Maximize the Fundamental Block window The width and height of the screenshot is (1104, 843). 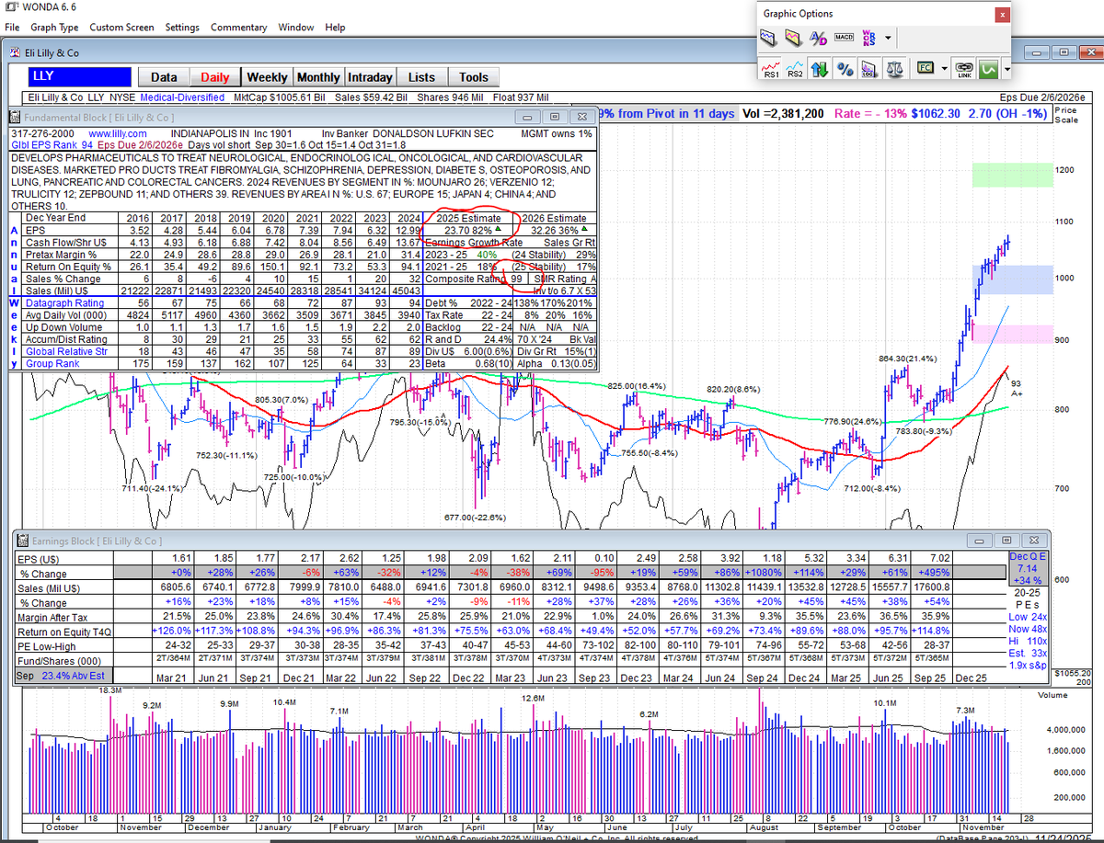point(555,117)
